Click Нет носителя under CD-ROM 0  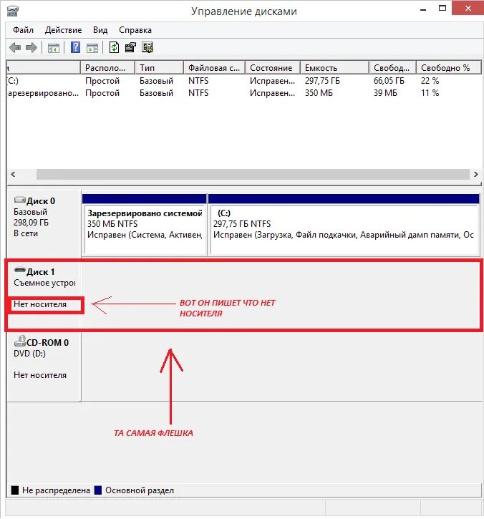pyautogui.click(x=39, y=375)
